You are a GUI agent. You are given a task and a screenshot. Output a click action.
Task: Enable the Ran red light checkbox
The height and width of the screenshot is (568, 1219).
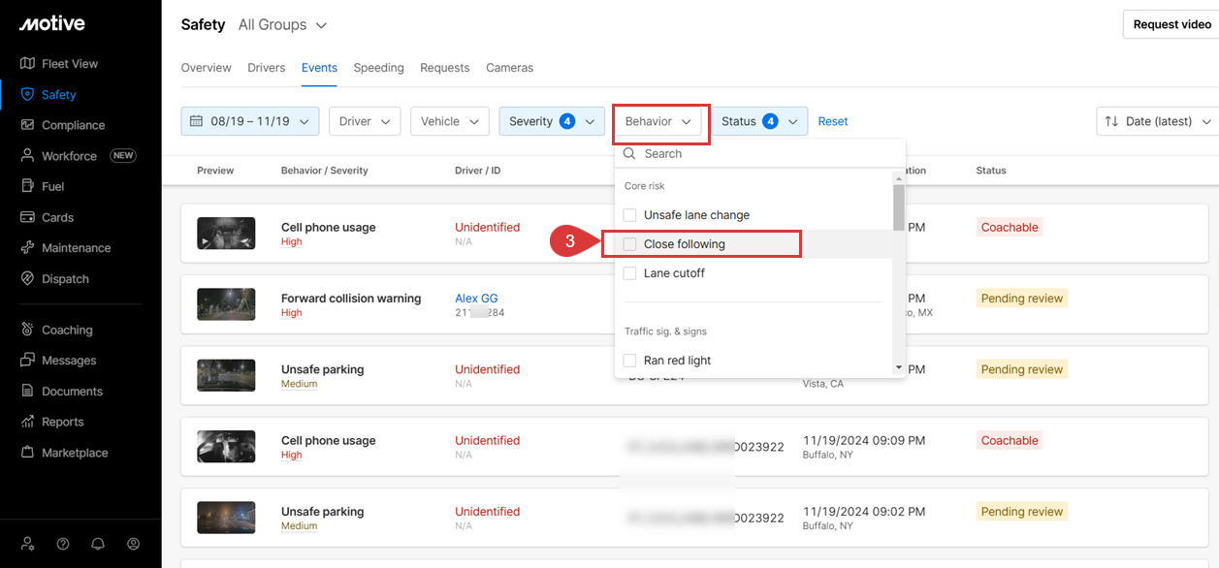[x=629, y=361]
